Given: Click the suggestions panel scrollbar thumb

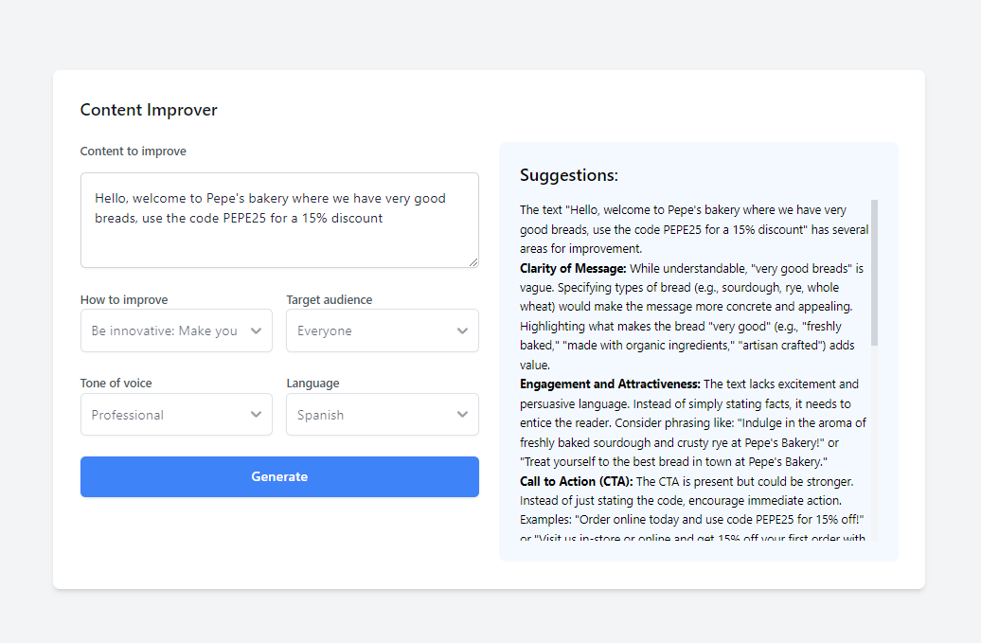Looking at the screenshot, I should [874, 273].
